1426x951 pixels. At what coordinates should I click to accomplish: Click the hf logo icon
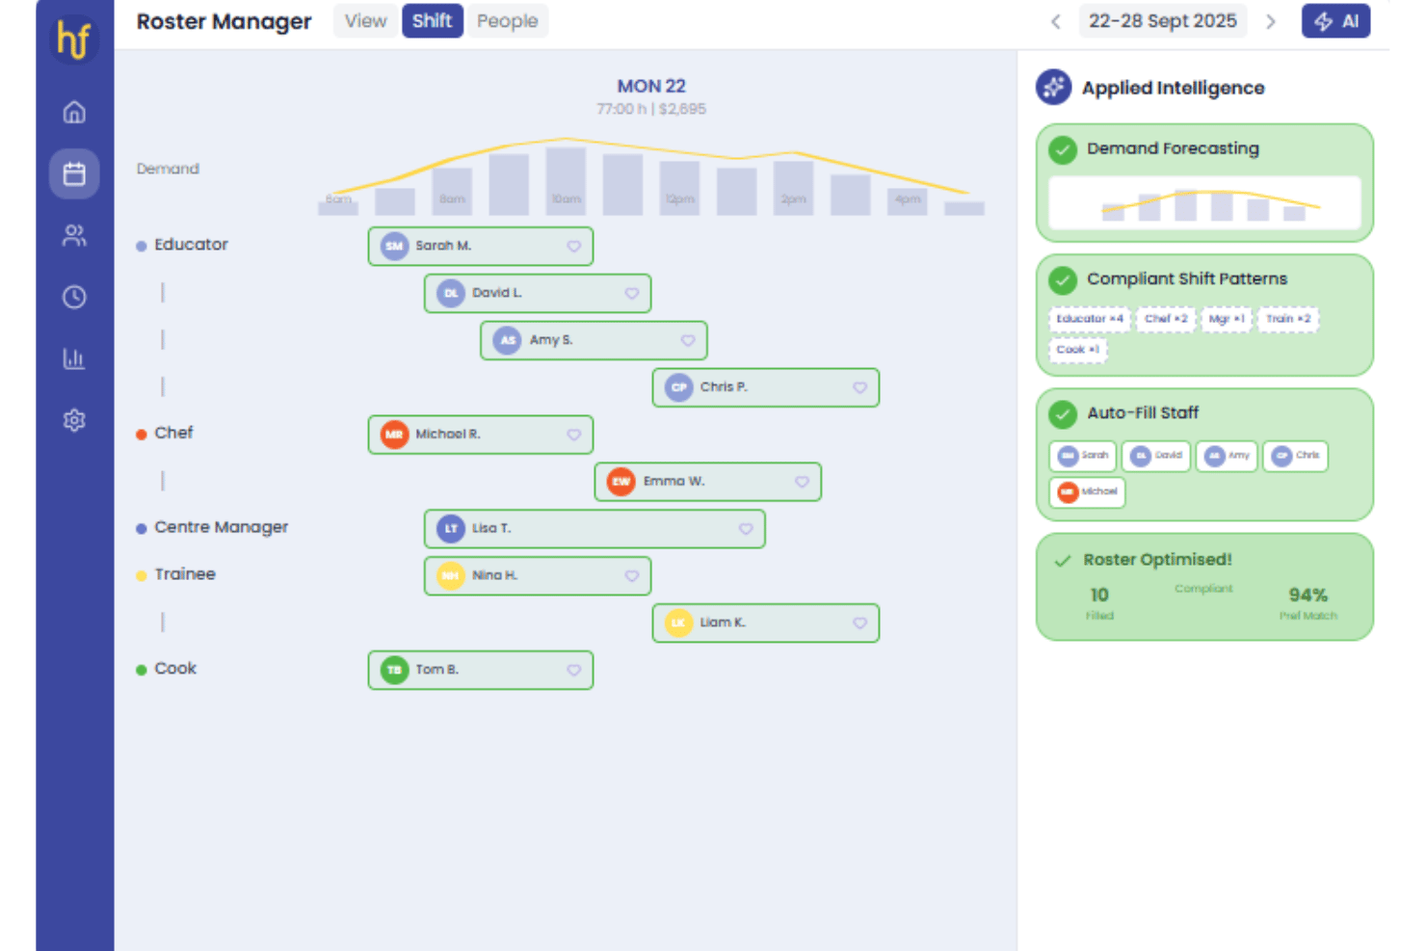click(74, 40)
